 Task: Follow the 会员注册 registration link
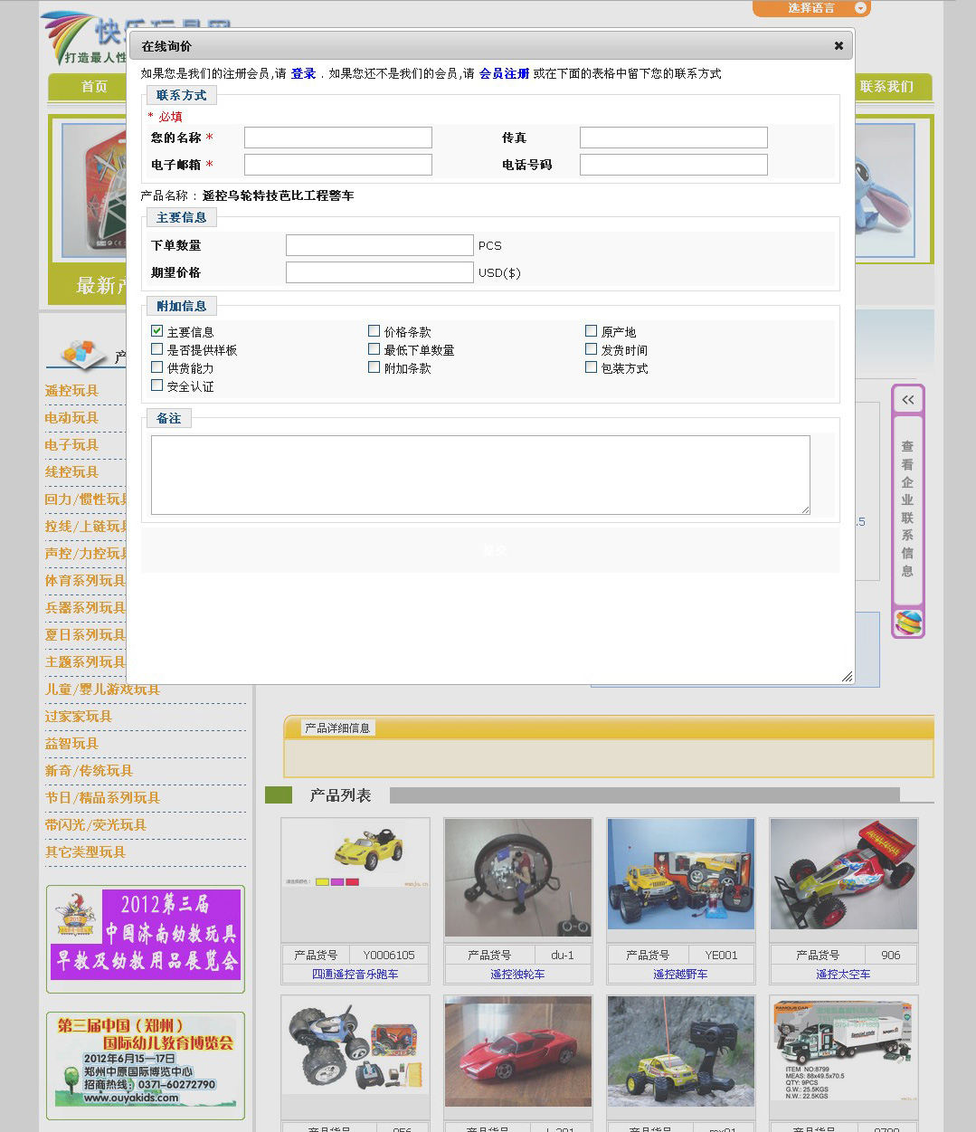coord(504,73)
